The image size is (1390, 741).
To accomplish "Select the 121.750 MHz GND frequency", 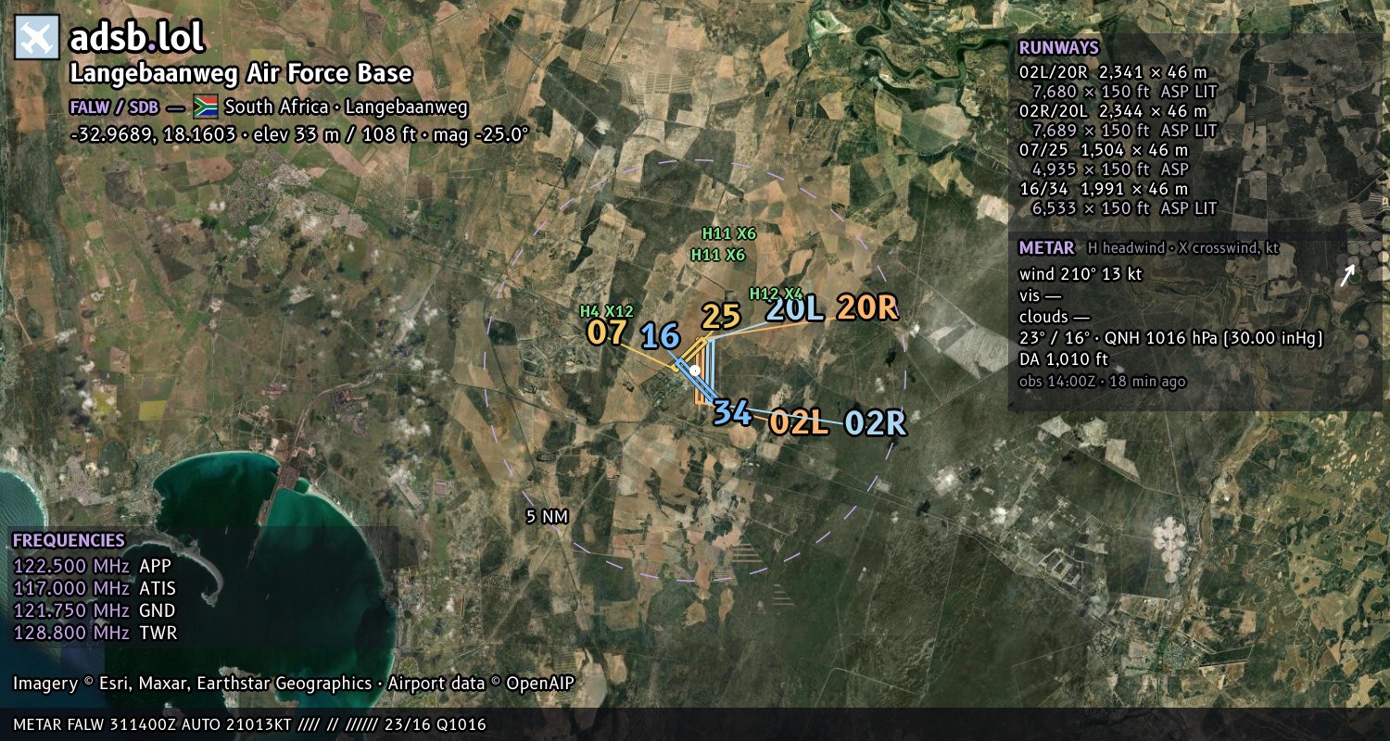I will tap(95, 610).
